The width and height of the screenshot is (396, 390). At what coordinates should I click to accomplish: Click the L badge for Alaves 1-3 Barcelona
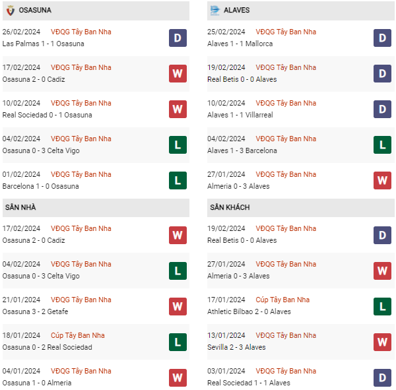click(x=382, y=145)
